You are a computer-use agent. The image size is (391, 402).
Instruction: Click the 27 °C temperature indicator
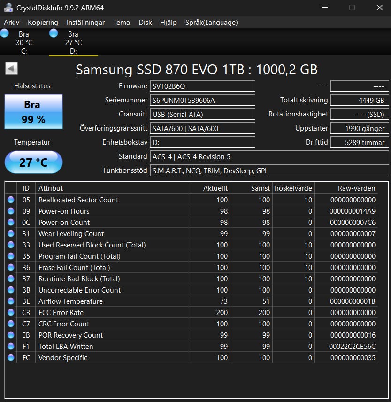(33, 162)
